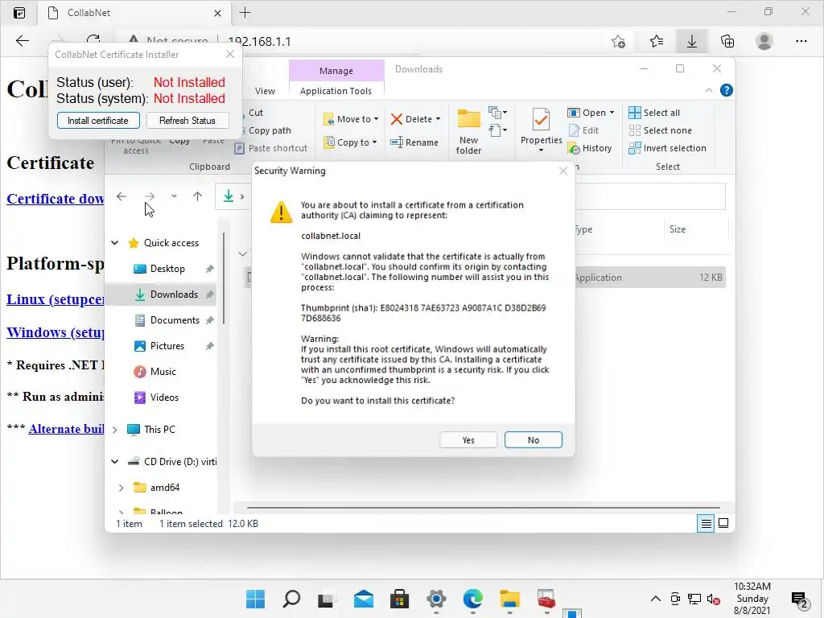824x618 pixels.
Task: Click Edit in the ribbon
Action: (x=584, y=130)
